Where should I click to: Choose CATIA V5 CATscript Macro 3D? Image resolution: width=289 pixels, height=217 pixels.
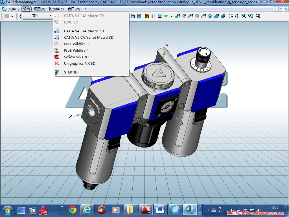pyautogui.click(x=91, y=38)
